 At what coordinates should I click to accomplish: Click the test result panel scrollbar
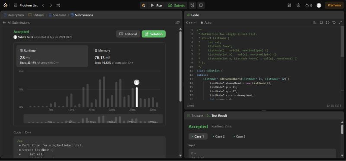click(x=342, y=130)
